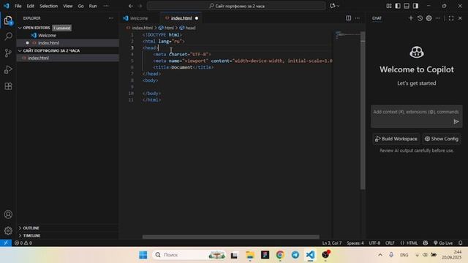This screenshot has height=263, width=468.
Task: Open the Edit menu
Action: 31,6
